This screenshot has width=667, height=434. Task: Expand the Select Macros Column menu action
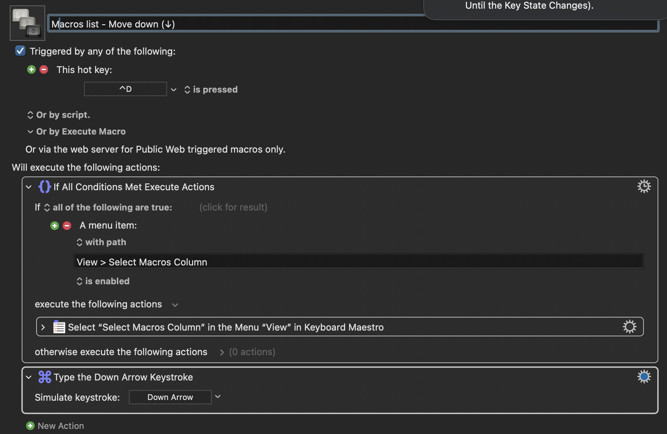coord(43,327)
